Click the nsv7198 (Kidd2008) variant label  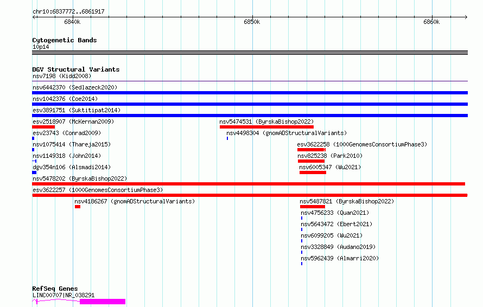tap(62, 76)
